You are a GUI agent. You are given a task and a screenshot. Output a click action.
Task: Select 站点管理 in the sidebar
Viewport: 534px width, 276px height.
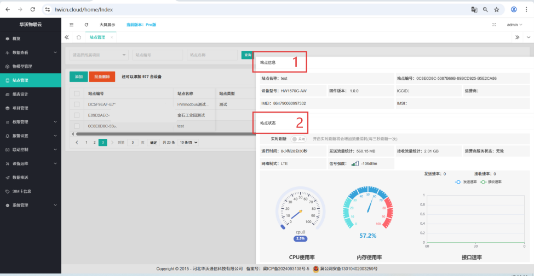coord(31,80)
